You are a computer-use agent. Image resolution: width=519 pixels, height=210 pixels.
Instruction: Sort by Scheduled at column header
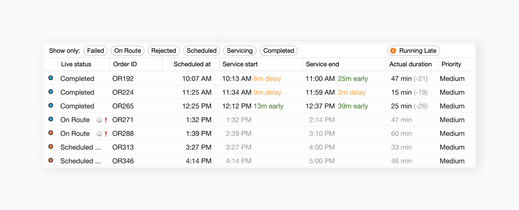(x=192, y=64)
